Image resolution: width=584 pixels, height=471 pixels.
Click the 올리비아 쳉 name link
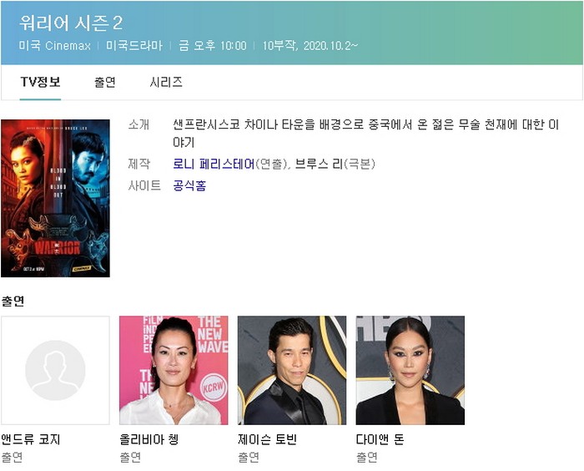tap(149, 439)
